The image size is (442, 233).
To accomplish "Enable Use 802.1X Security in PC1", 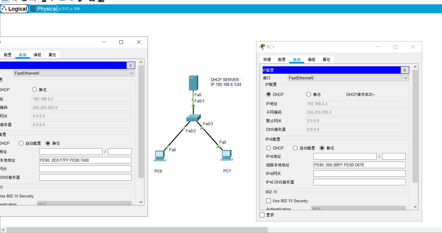I will 269,201.
